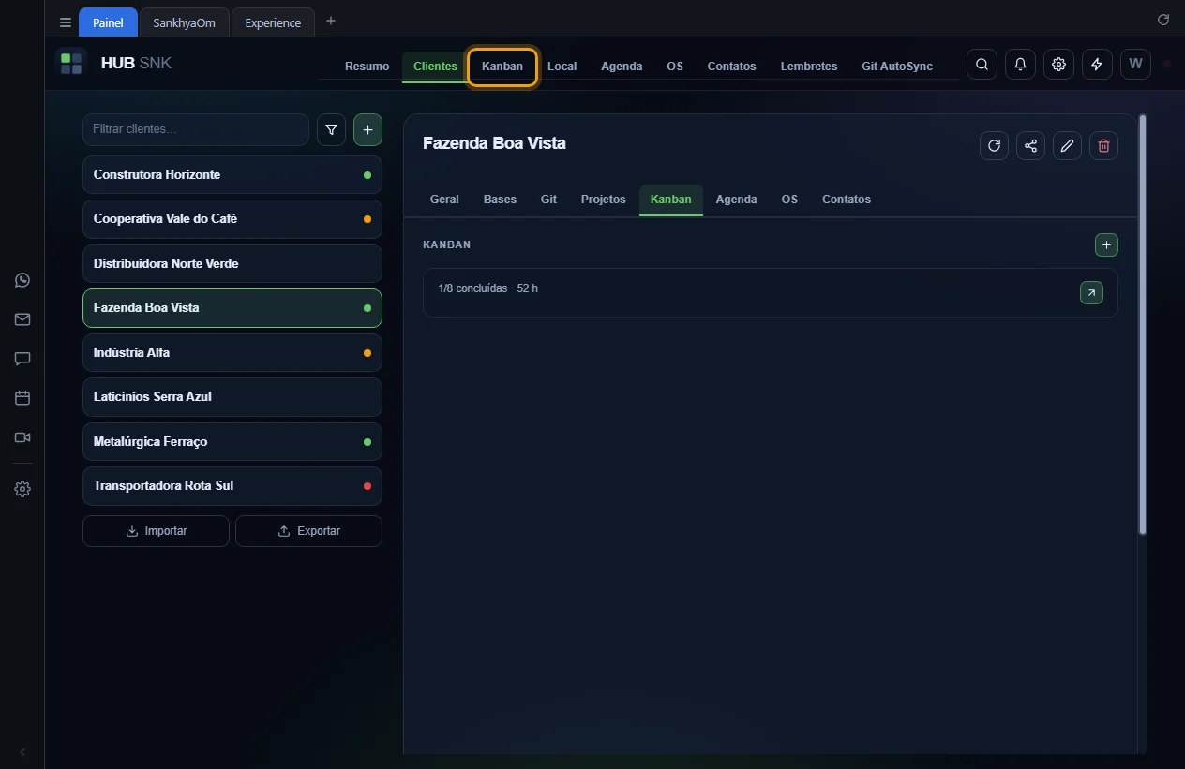Open the W user avatar button

click(1135, 65)
